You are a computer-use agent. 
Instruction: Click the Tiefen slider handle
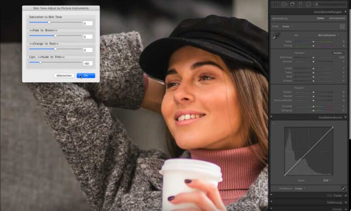point(313,73)
